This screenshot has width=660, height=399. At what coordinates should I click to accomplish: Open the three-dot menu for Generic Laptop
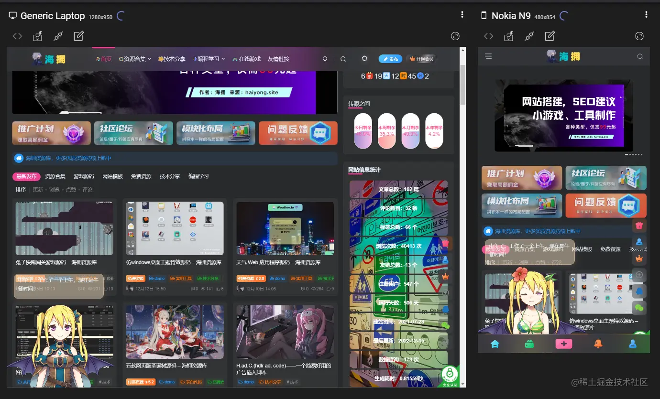(x=462, y=15)
